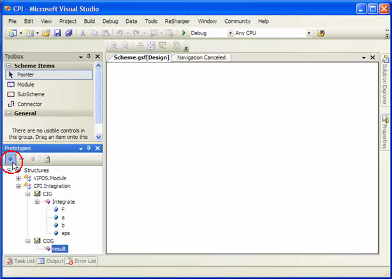Open the ReSharper menu
This screenshot has width=392, height=279.
pyautogui.click(x=177, y=21)
